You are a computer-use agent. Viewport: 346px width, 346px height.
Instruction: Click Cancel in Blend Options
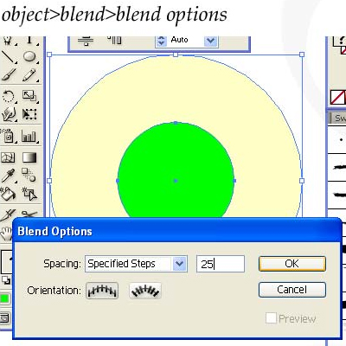[292, 290]
